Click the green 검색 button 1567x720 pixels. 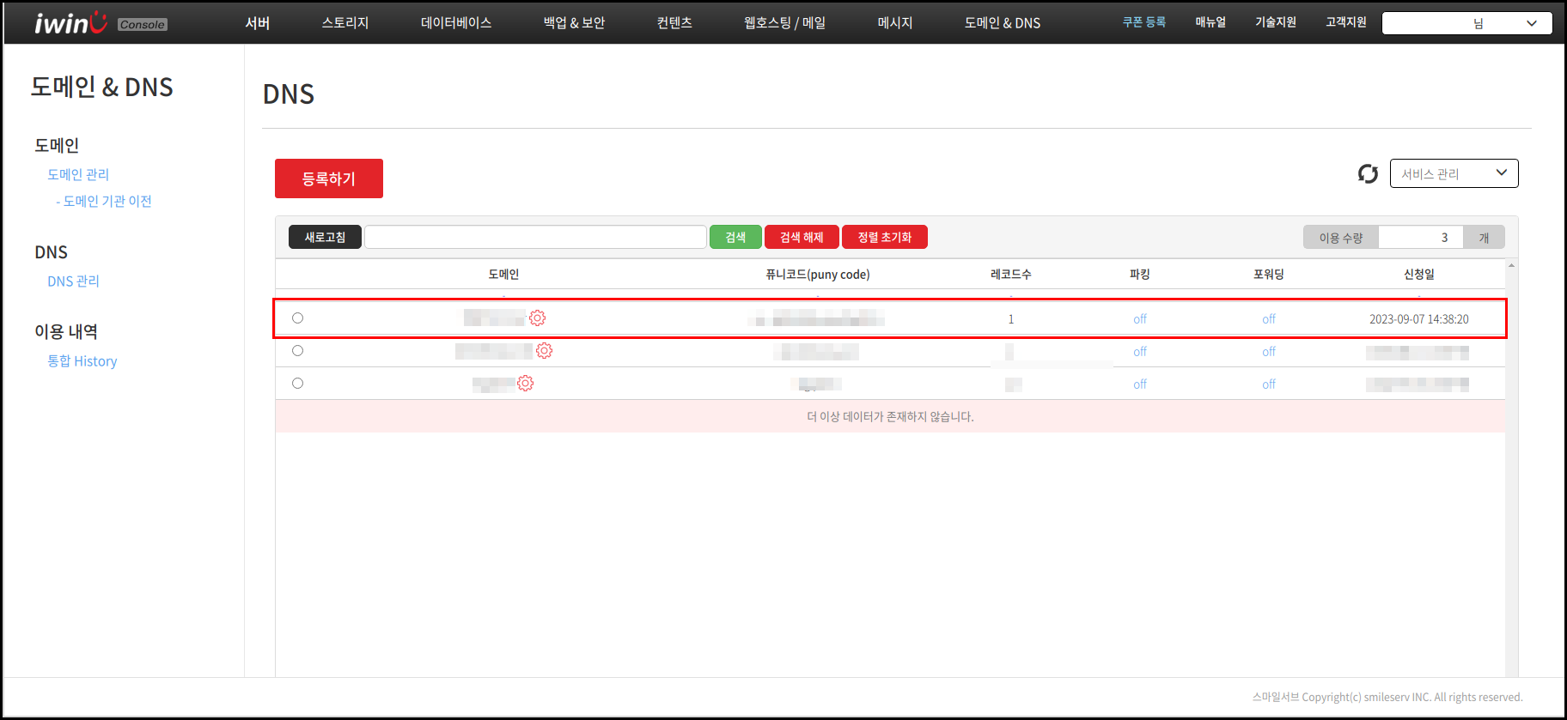point(735,237)
